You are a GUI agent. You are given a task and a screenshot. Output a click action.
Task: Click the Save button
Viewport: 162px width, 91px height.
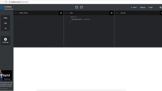(x=133, y=7)
